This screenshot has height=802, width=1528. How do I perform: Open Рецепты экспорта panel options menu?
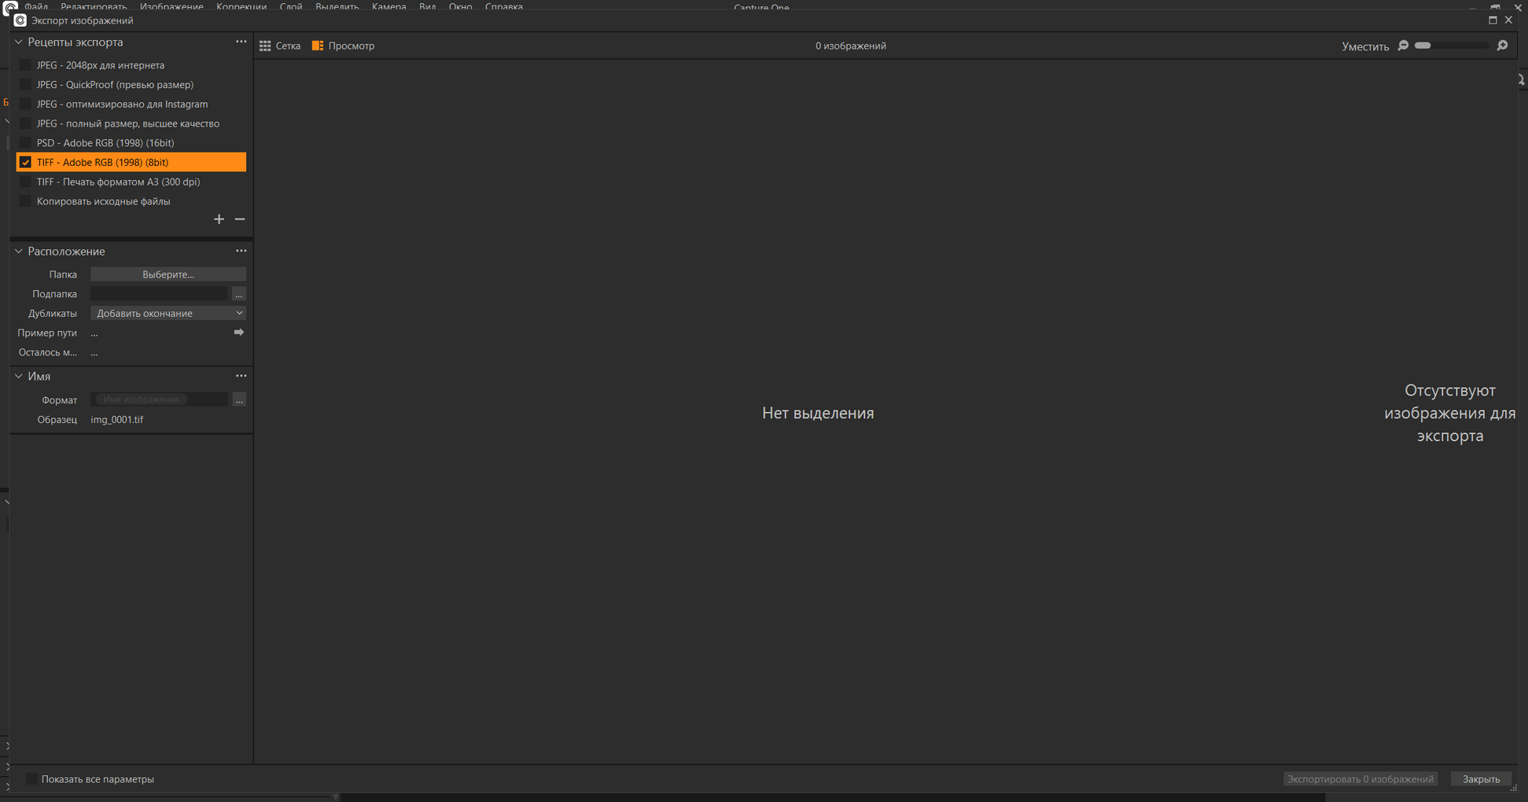coord(241,42)
